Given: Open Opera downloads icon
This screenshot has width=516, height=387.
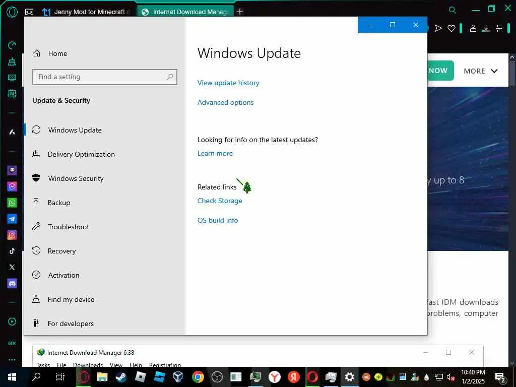Looking at the screenshot, I should pyautogui.click(x=486, y=29).
